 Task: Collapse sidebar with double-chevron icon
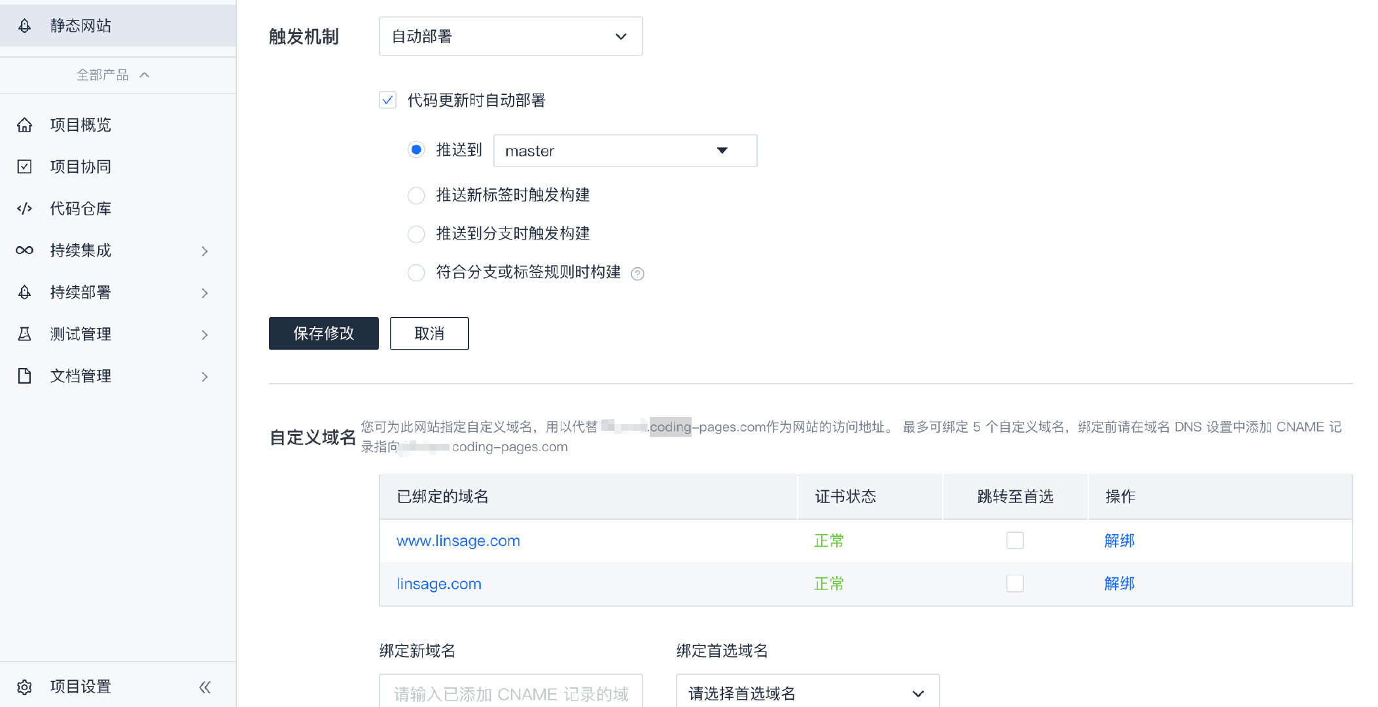click(x=205, y=687)
